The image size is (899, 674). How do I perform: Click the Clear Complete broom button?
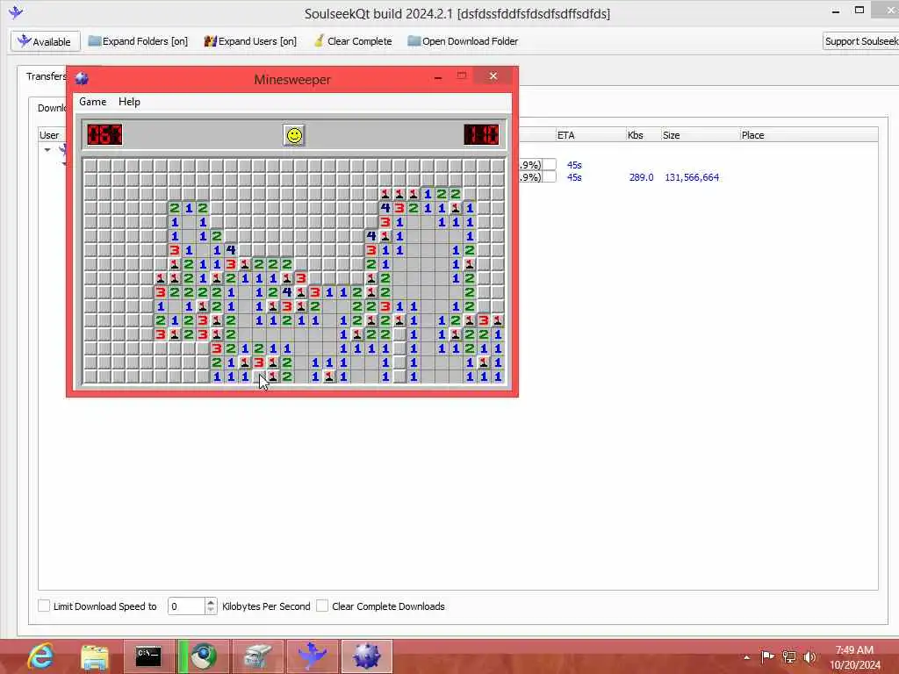pos(353,41)
